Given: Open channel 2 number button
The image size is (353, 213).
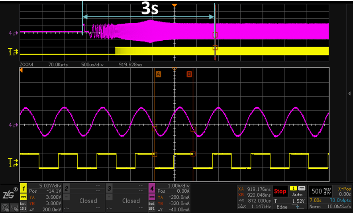Looking at the screenshot, I should click(x=66, y=188).
